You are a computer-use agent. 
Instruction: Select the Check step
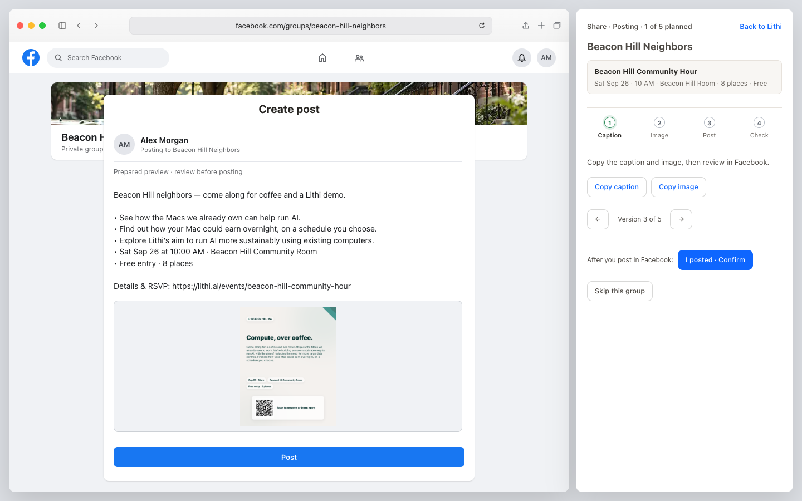(759, 128)
